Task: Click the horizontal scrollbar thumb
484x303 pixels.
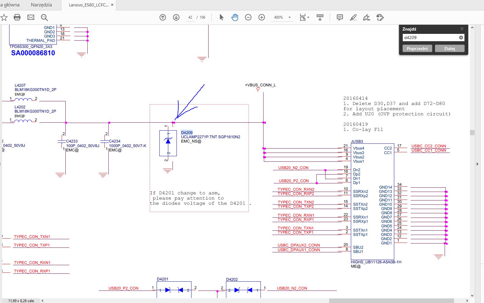Action: [x=391, y=301]
